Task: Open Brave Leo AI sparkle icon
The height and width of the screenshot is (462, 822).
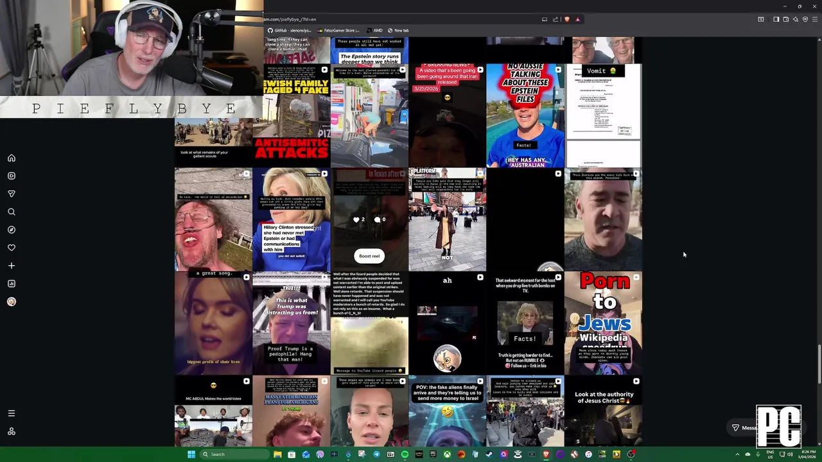Action: click(x=796, y=19)
